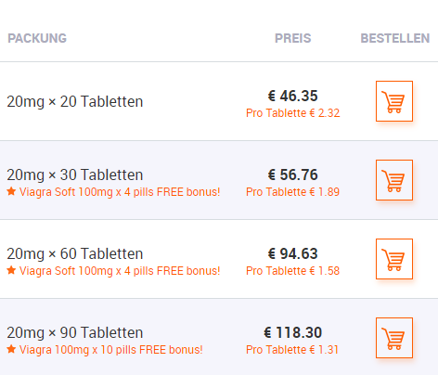Image resolution: width=438 pixels, height=375 pixels.
Task: Click 20mg × 60 Tabletten package label
Action: click(x=75, y=254)
